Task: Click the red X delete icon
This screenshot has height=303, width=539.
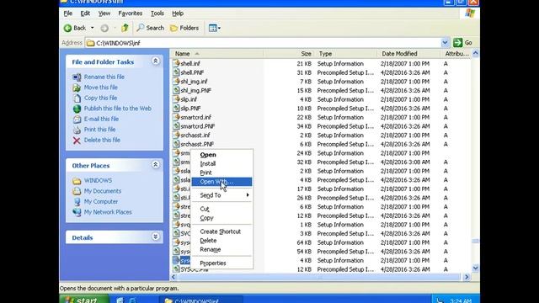Action: (x=77, y=141)
